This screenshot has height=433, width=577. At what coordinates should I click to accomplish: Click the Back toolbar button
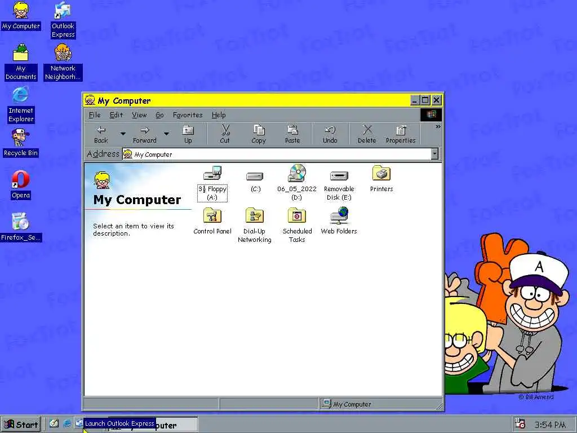point(101,134)
